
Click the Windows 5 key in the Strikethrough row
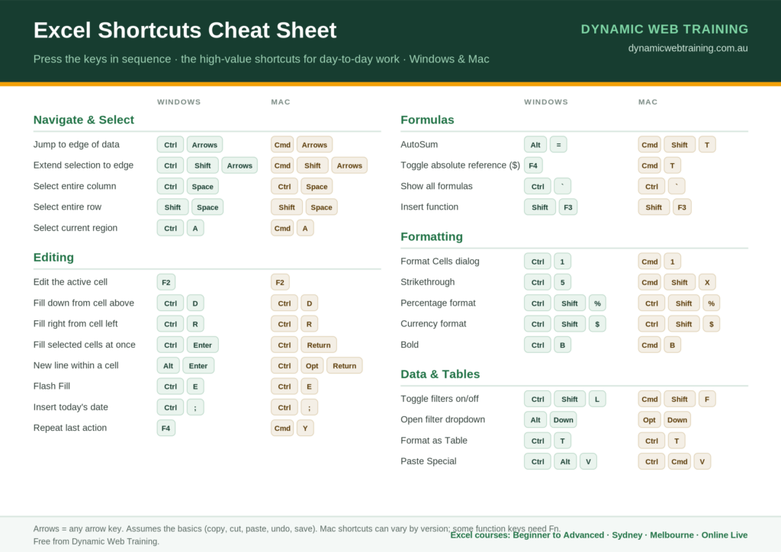562,282
